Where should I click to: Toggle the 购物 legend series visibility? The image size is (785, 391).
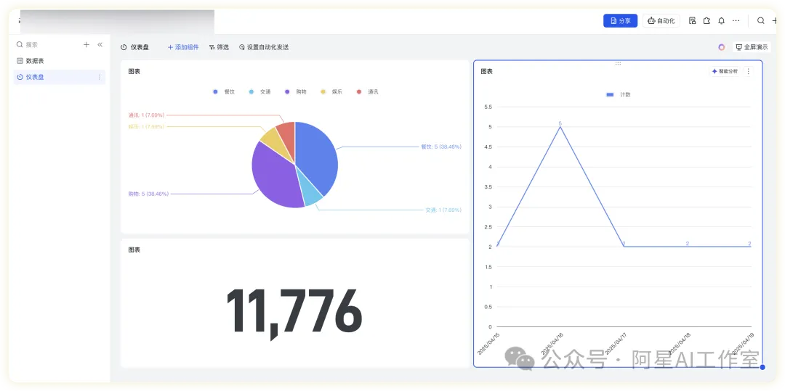coord(297,92)
